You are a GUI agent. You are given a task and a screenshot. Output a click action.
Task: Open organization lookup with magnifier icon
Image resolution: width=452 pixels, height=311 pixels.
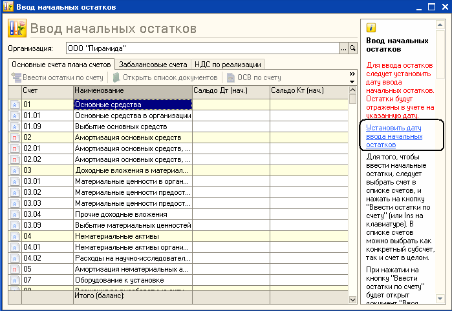tap(352, 48)
